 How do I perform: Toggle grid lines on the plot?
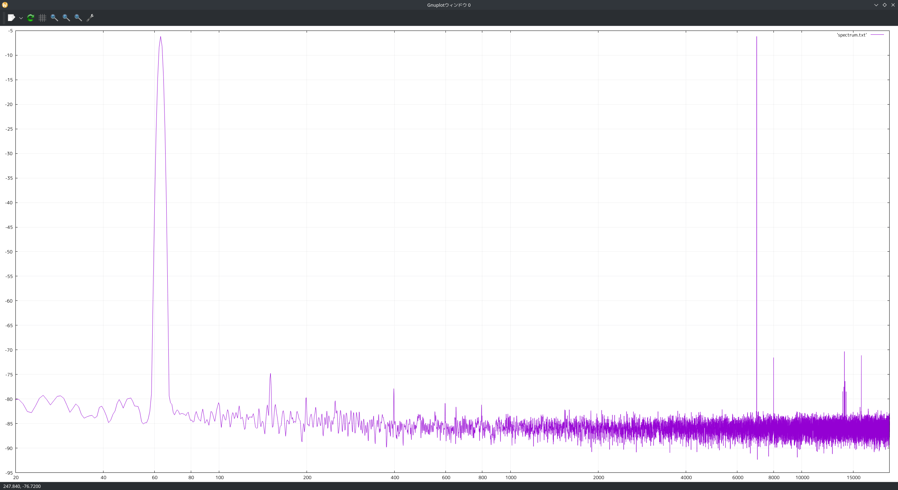(42, 18)
